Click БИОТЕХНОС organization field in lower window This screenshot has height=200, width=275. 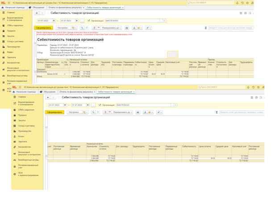[x=144, y=105]
